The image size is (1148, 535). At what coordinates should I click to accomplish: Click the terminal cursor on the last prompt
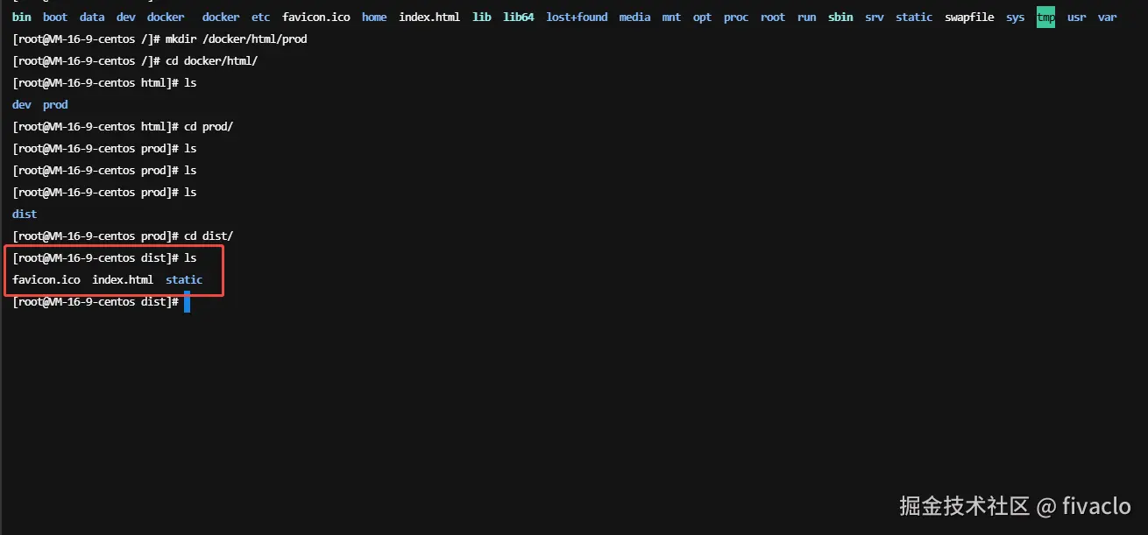pos(187,302)
